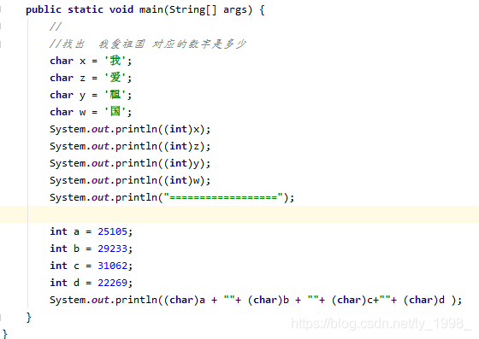
Task: Click the number 22269 assigned to d
Action: pyautogui.click(x=112, y=283)
